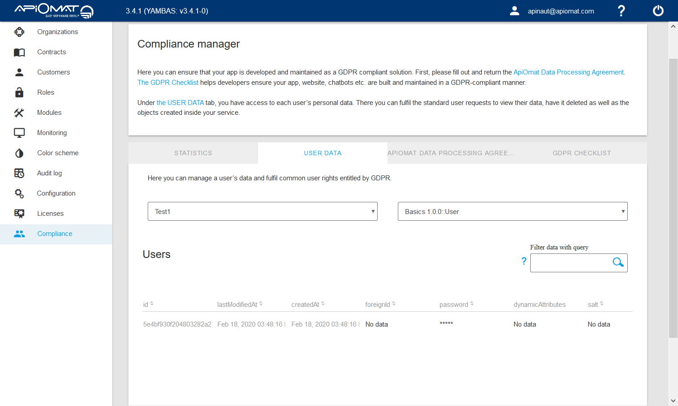Select Compliance menu item
The height and width of the screenshot is (406, 678).
[56, 234]
